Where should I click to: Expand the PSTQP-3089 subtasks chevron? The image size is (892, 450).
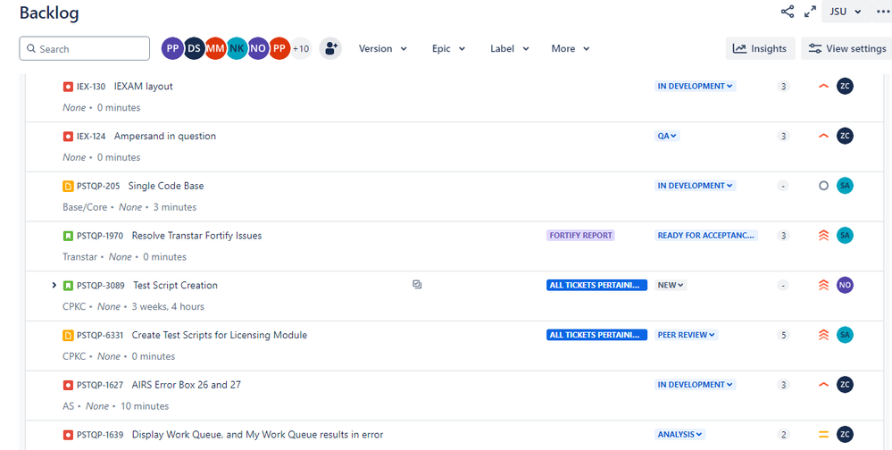pos(54,285)
